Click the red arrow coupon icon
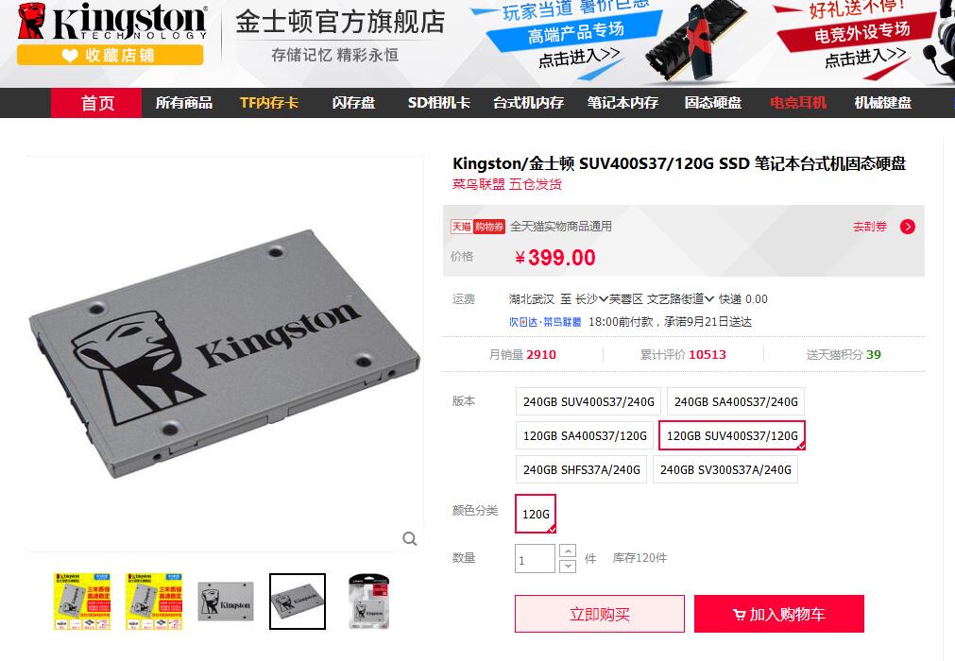 click(x=908, y=227)
